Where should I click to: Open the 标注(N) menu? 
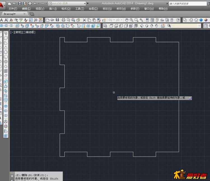[107, 9]
